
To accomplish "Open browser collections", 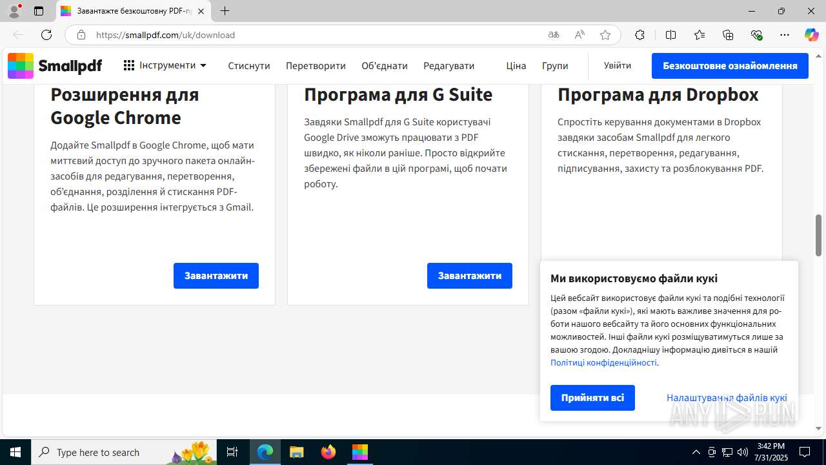I will [x=728, y=35].
